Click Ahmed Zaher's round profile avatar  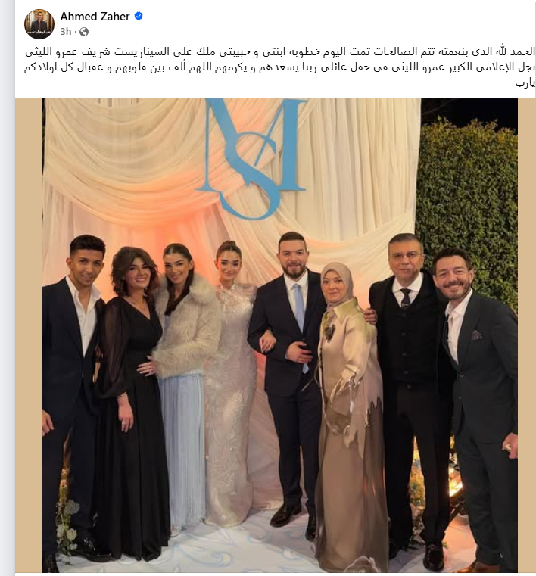(x=39, y=24)
